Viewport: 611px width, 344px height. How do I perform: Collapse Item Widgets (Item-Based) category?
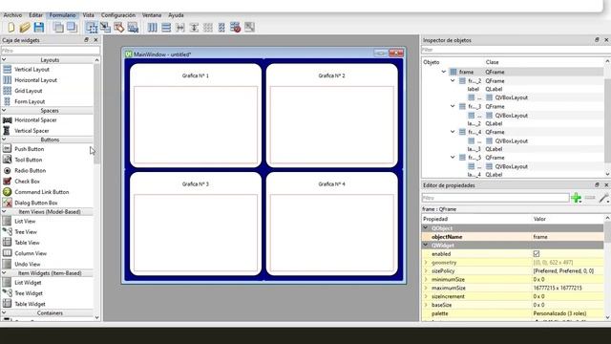4,273
